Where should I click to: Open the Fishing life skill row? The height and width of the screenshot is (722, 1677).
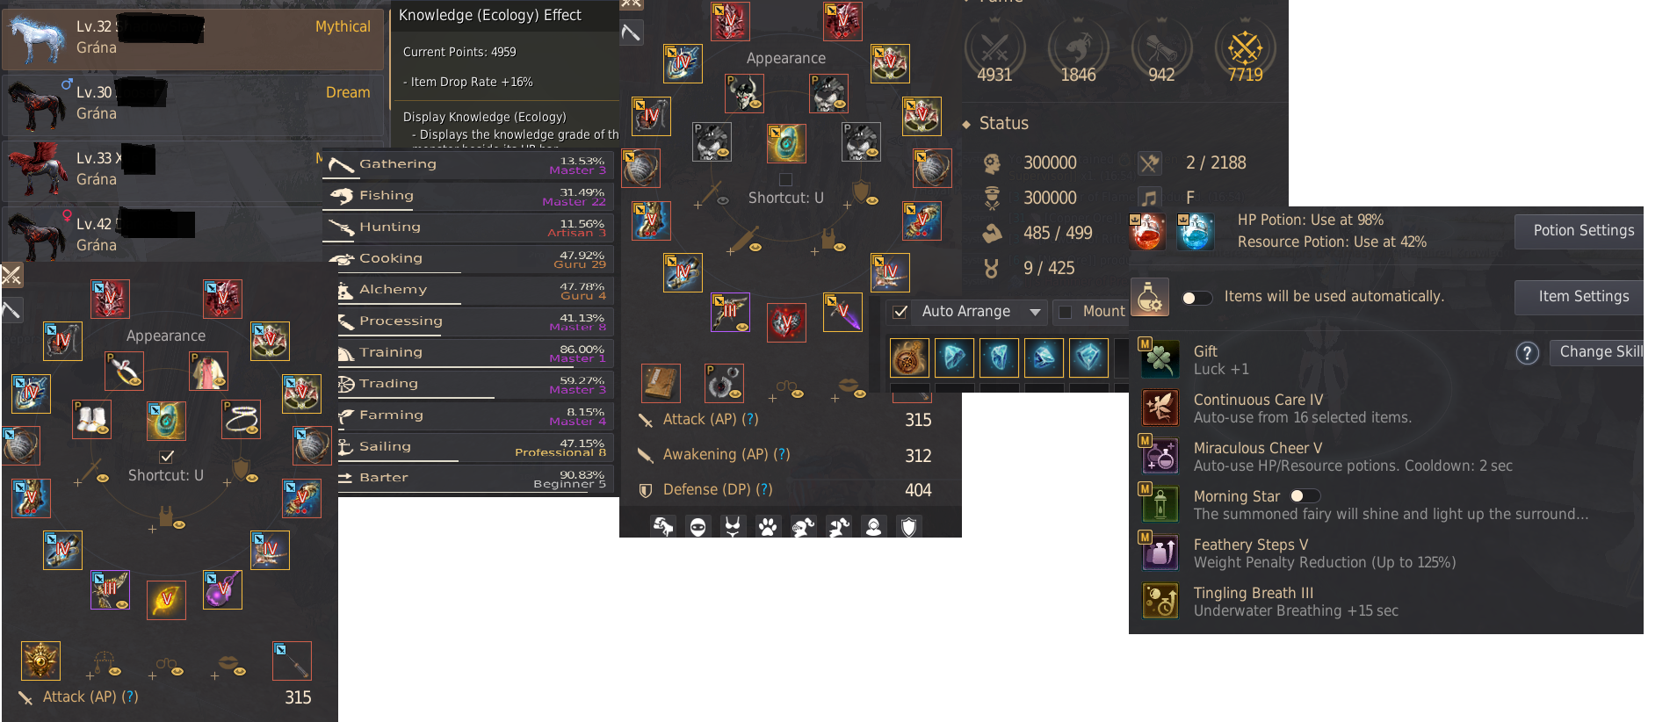(469, 196)
